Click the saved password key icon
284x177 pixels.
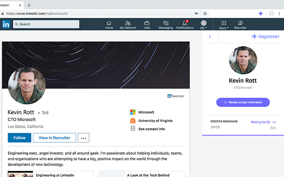[197, 14]
